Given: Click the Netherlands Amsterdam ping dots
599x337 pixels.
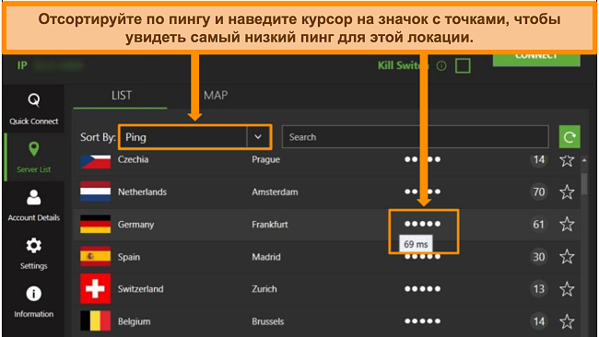Looking at the screenshot, I should (x=422, y=192).
